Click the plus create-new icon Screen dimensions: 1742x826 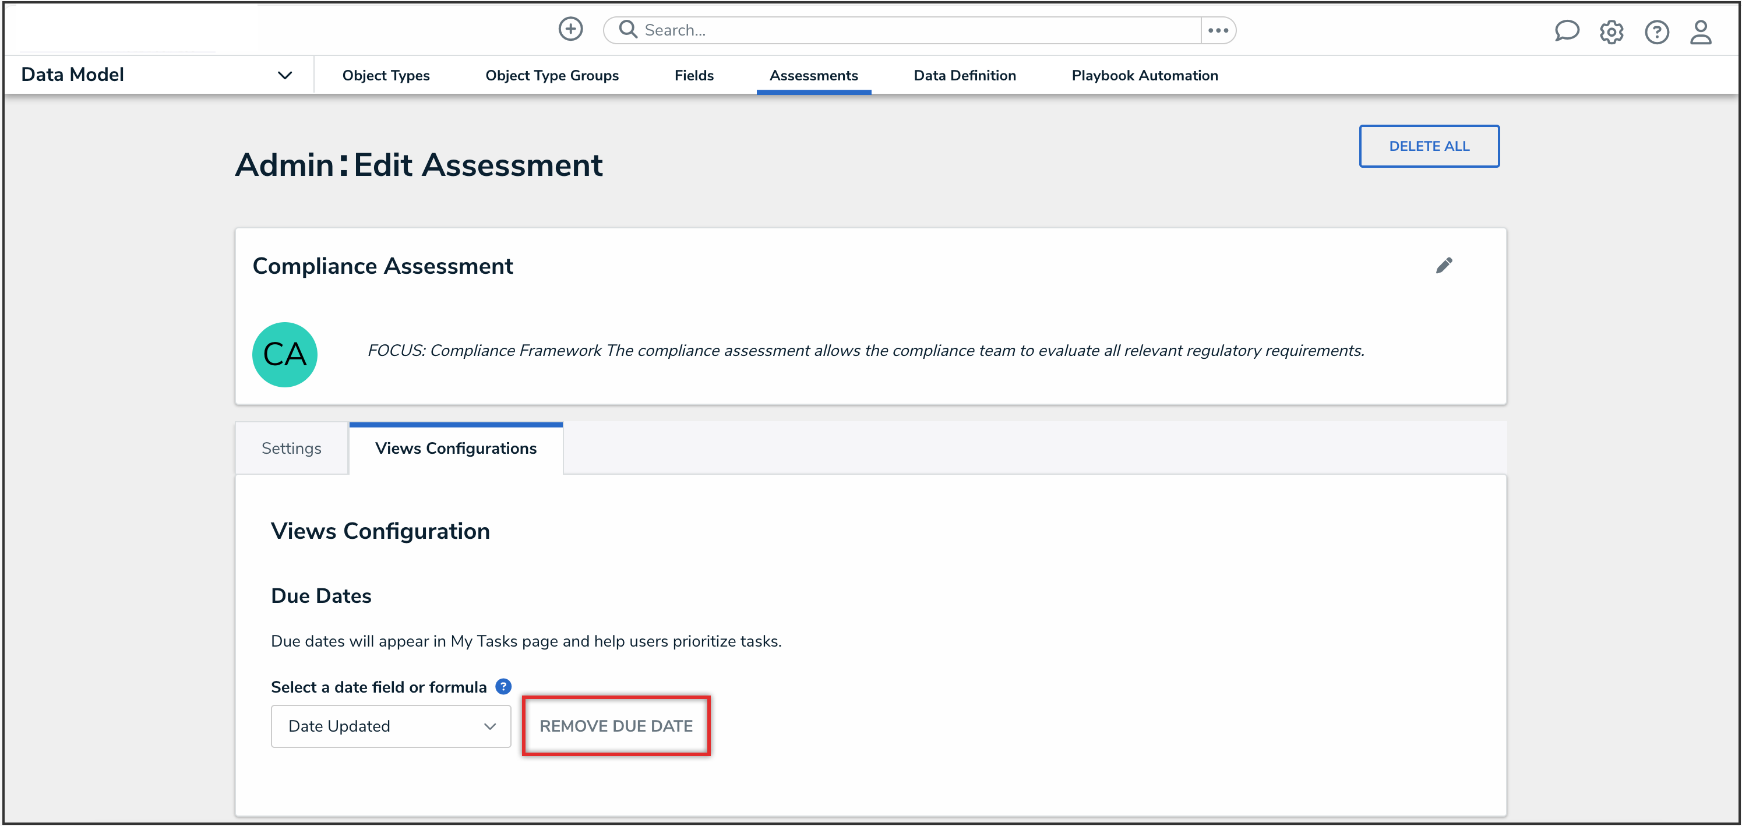[570, 29]
